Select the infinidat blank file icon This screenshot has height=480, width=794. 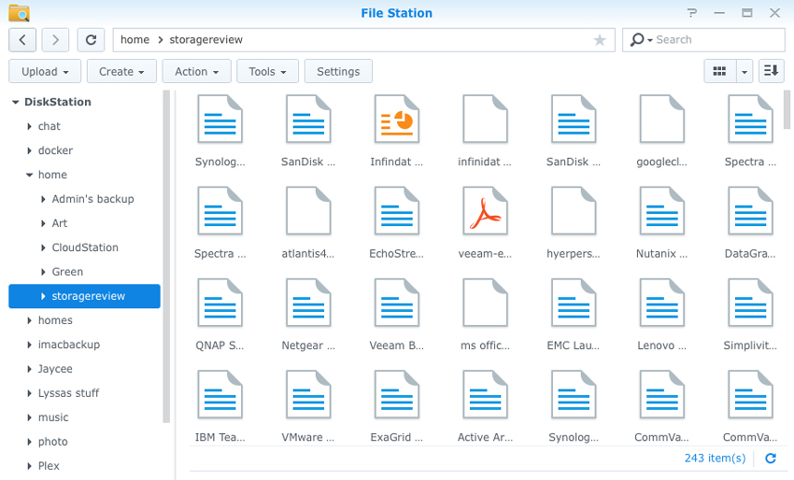(485, 119)
